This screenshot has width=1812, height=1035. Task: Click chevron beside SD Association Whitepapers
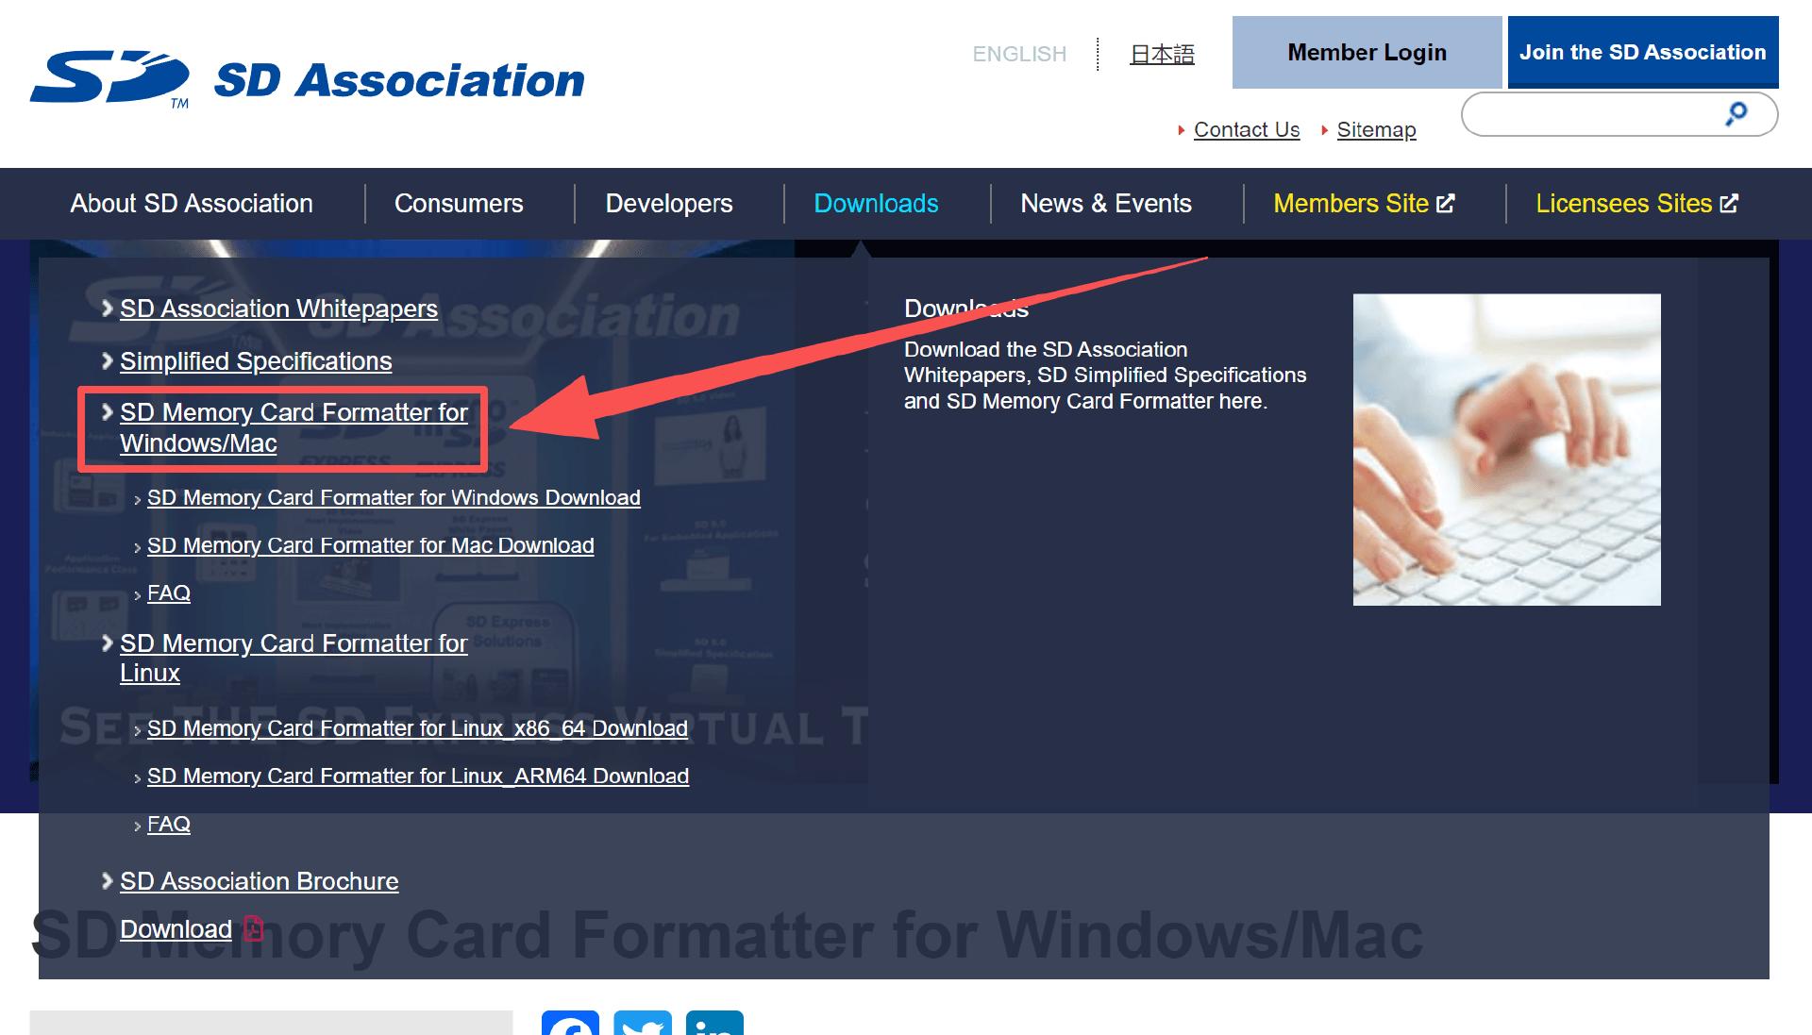coord(107,309)
